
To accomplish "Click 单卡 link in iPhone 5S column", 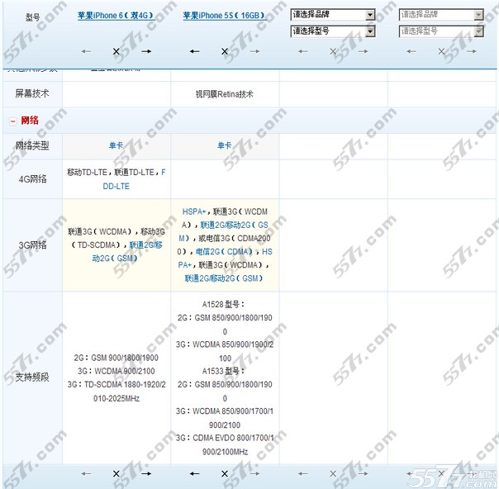I will [225, 145].
